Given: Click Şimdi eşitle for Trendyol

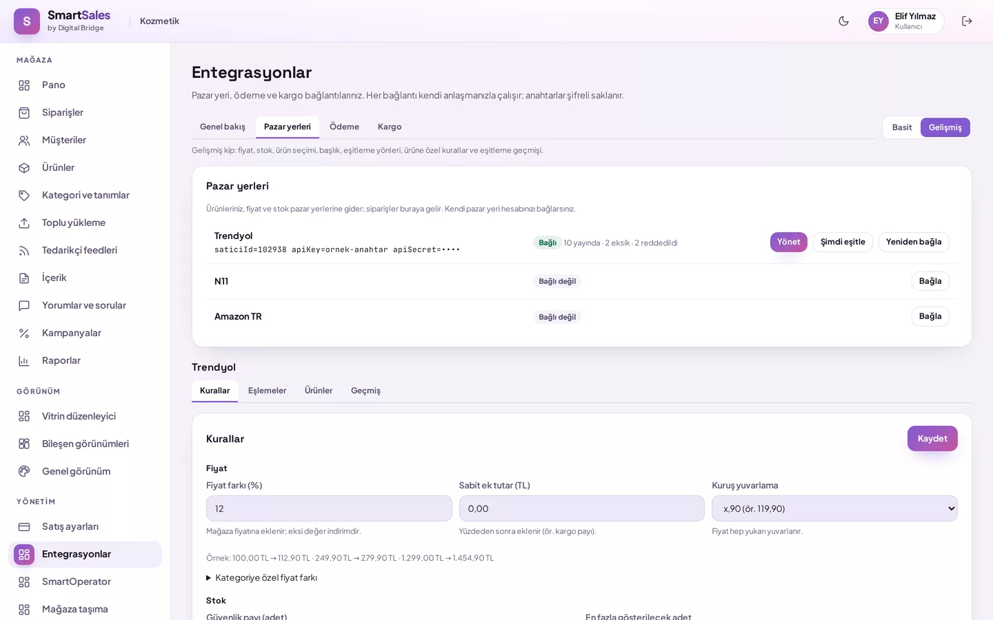Looking at the screenshot, I should [843, 242].
